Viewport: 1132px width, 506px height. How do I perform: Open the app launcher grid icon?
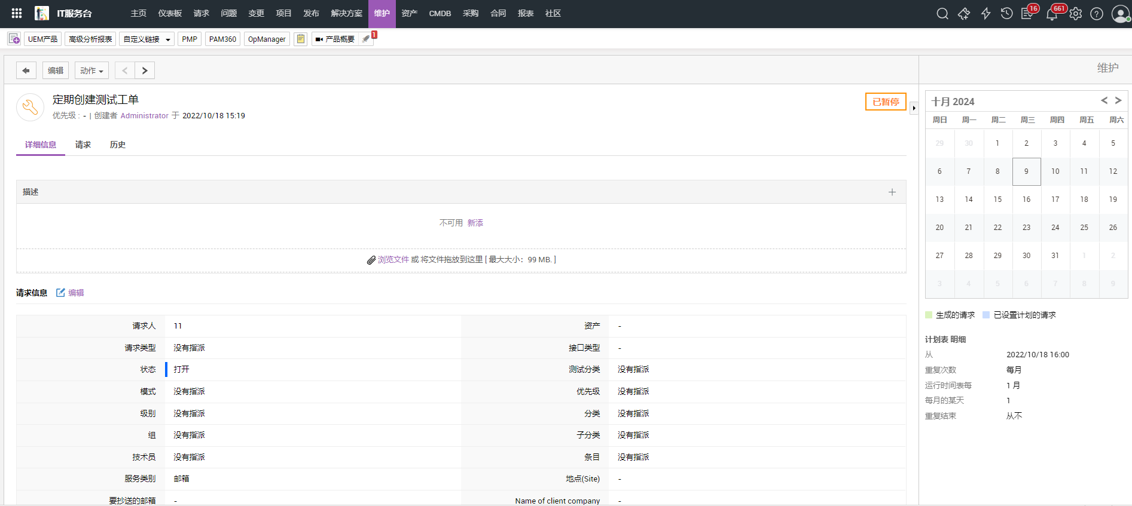pos(17,13)
